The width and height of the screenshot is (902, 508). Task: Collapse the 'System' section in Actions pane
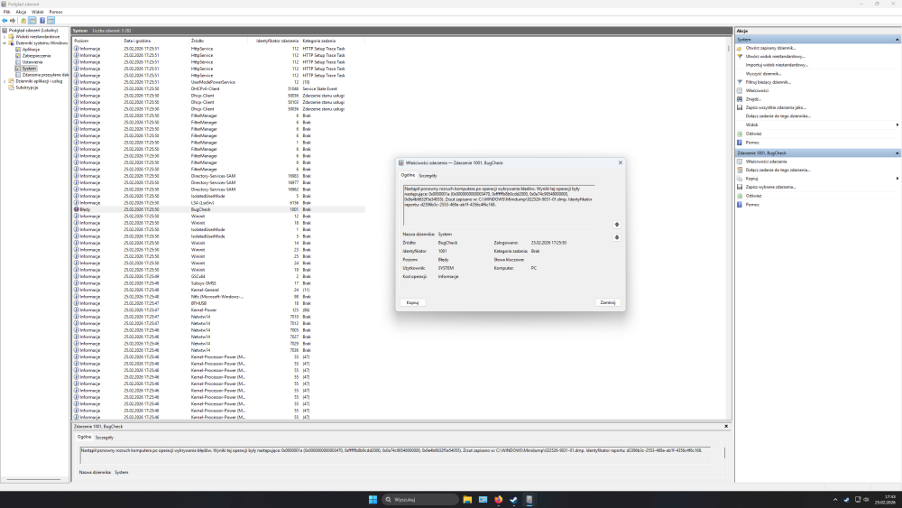pyautogui.click(x=896, y=40)
